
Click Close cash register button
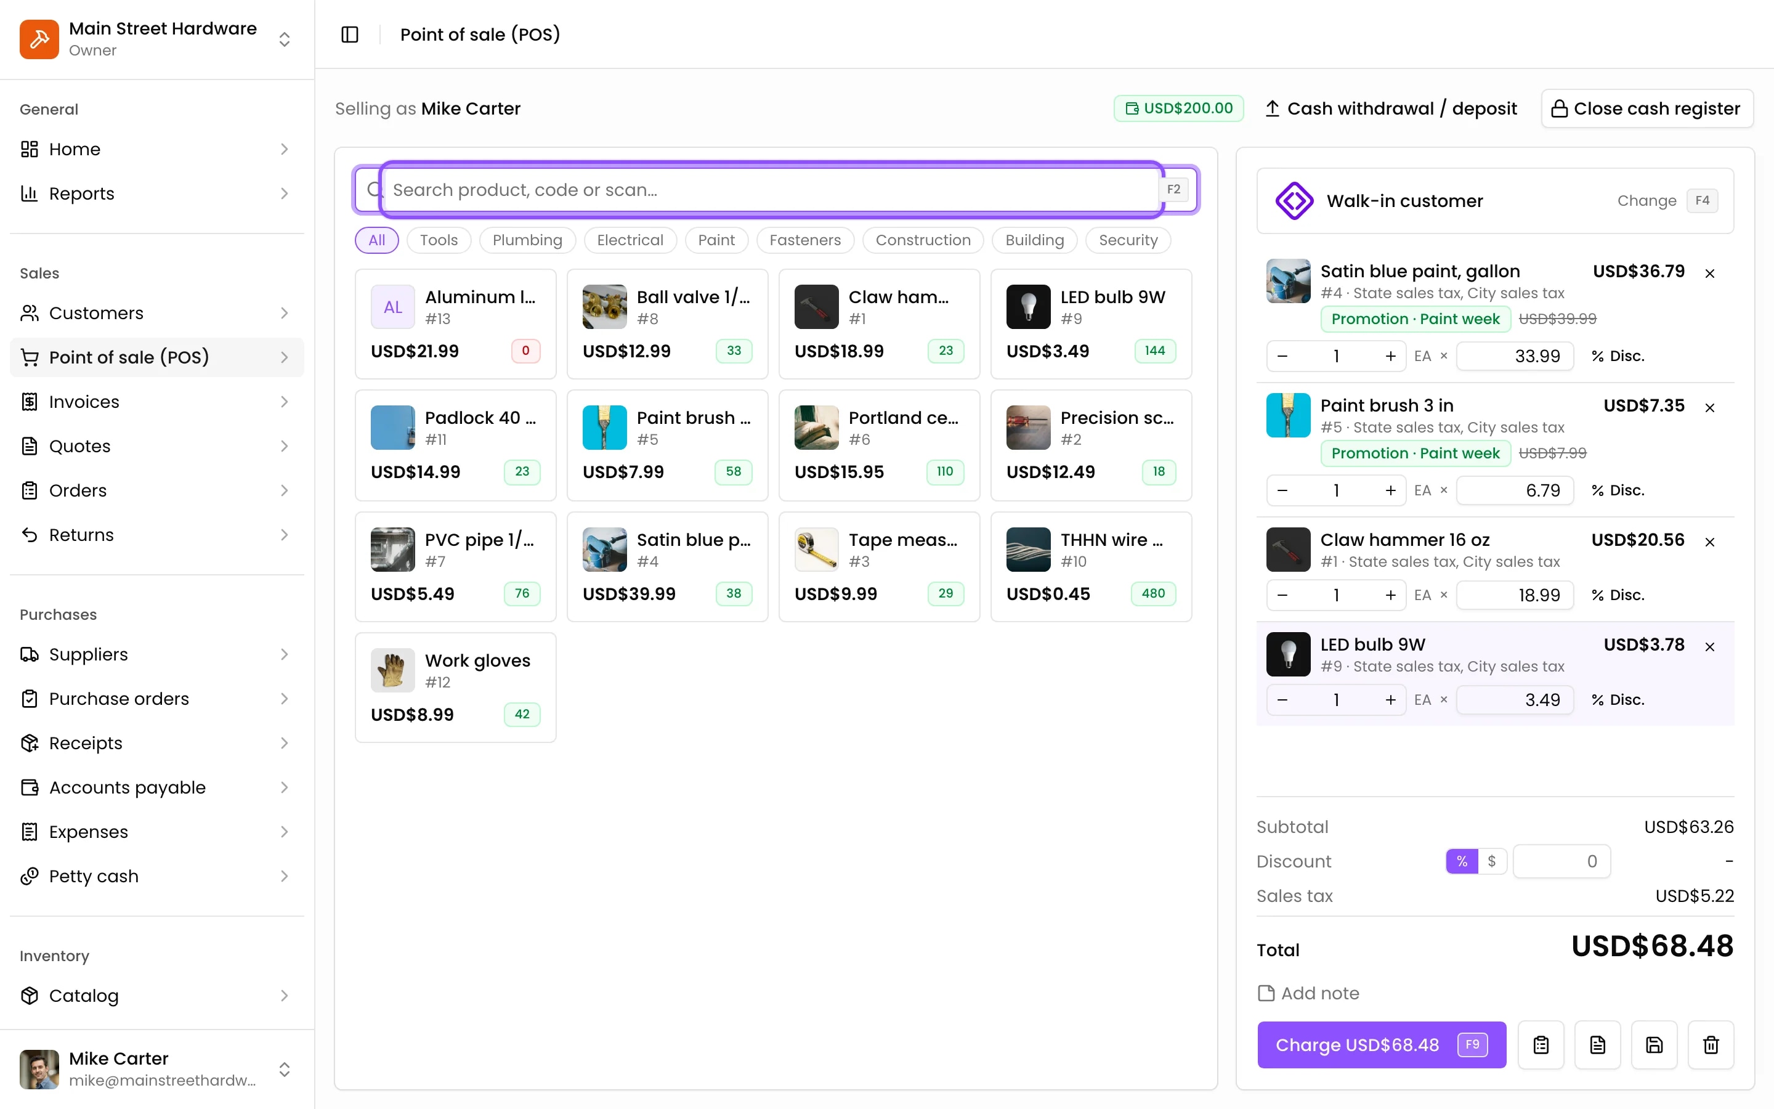tap(1646, 108)
